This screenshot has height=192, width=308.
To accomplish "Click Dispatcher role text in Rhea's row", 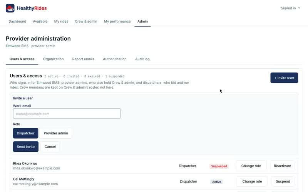I will click(187, 166).
